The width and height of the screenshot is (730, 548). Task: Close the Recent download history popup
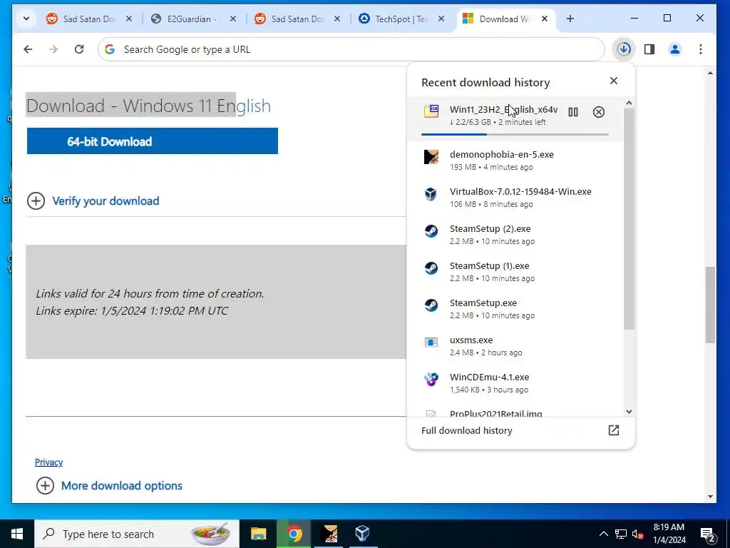point(614,81)
